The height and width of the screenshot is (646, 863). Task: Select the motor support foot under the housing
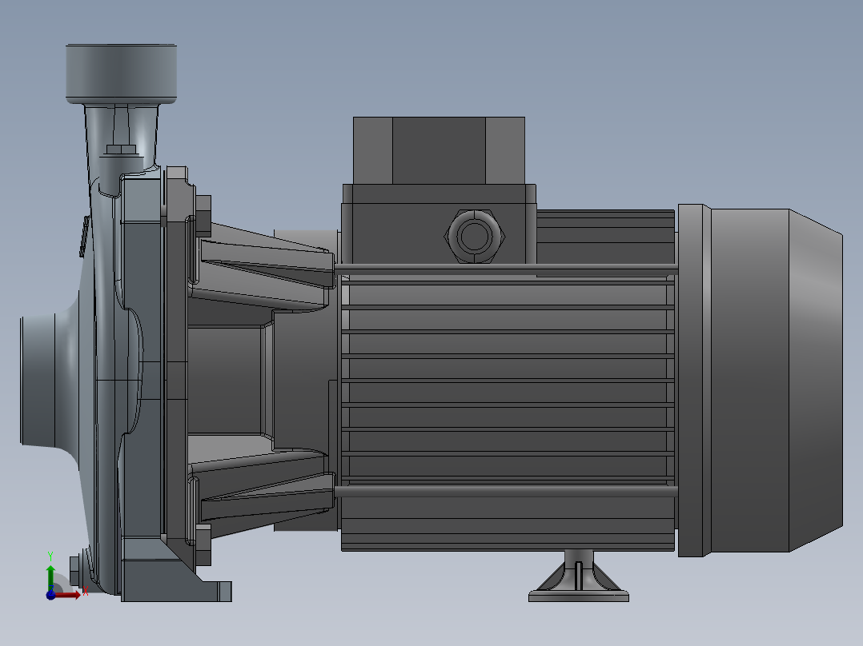(x=579, y=576)
